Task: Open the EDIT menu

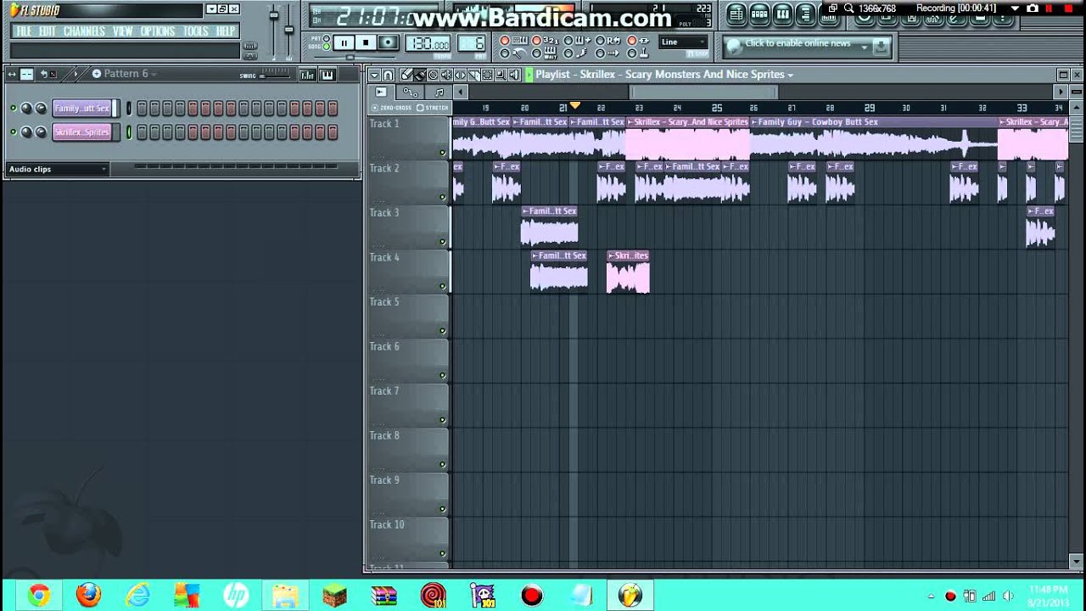Action: [x=47, y=31]
